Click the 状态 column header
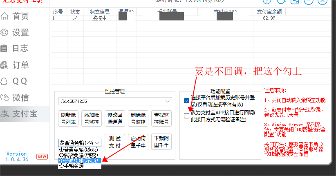The width and height of the screenshot is (336, 176). point(75,11)
